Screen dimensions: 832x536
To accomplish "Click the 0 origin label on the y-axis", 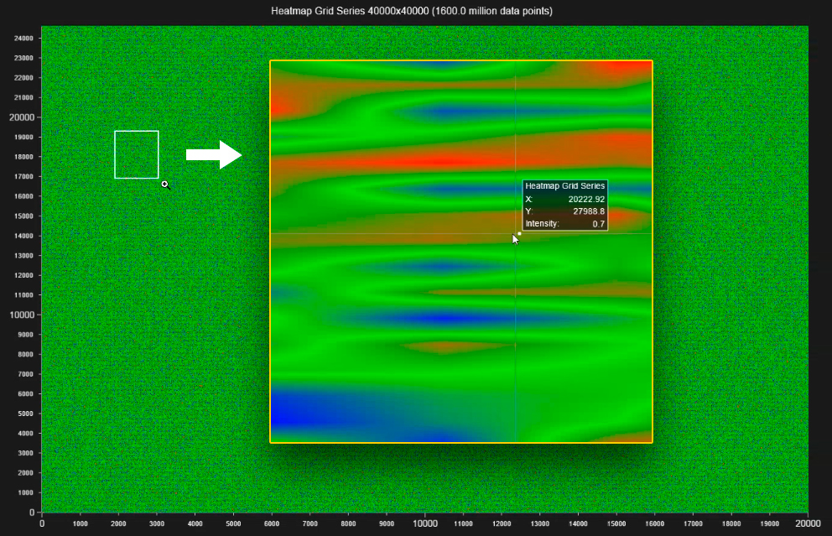I will (x=31, y=512).
